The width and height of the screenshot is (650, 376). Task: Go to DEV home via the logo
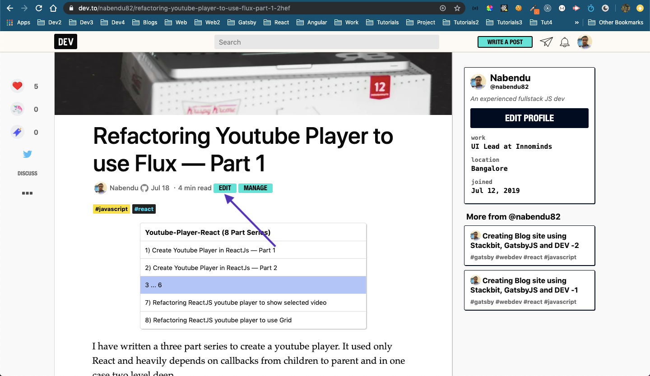point(65,42)
